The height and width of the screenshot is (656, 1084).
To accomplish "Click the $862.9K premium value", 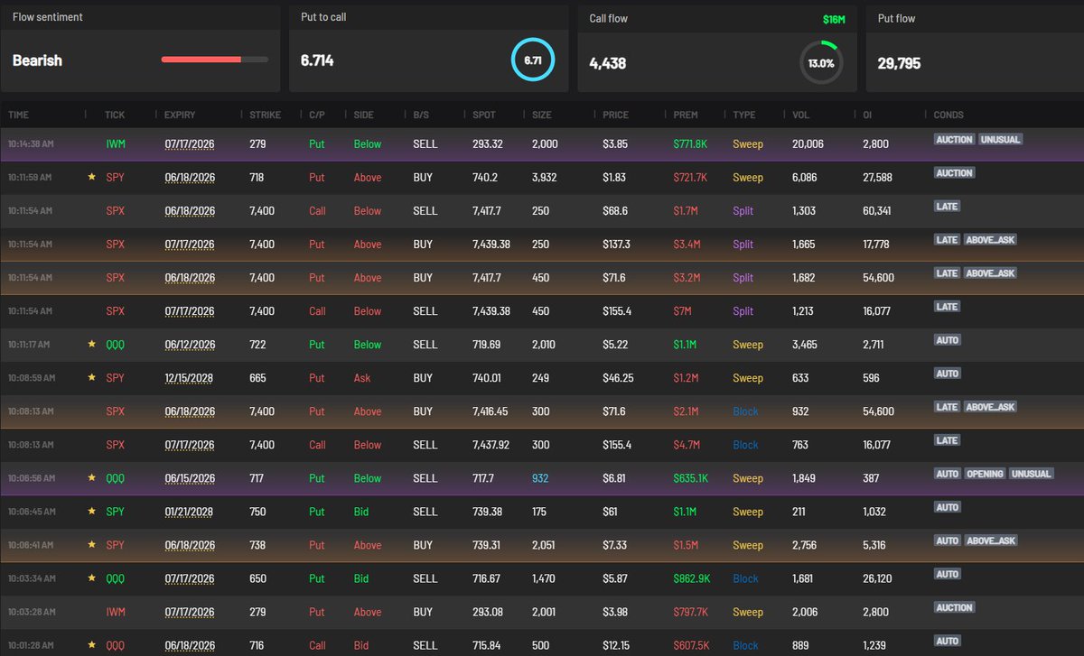I will pos(693,578).
